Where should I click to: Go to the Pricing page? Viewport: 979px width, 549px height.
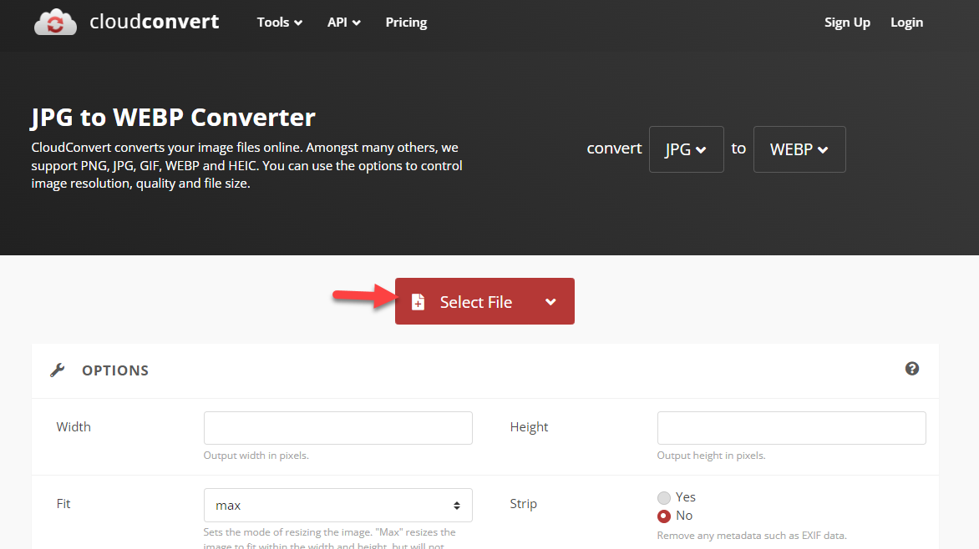click(x=407, y=23)
